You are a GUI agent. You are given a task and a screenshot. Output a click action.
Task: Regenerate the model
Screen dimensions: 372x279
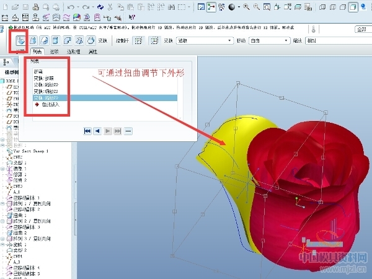pos(100,7)
